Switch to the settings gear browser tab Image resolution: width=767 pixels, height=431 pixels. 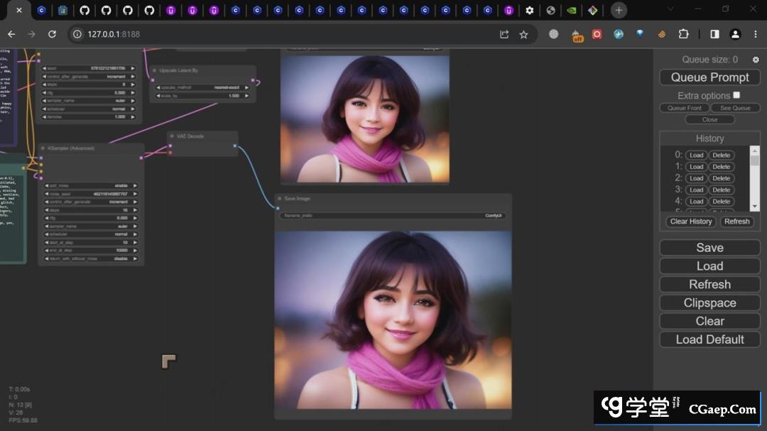pyautogui.click(x=529, y=10)
